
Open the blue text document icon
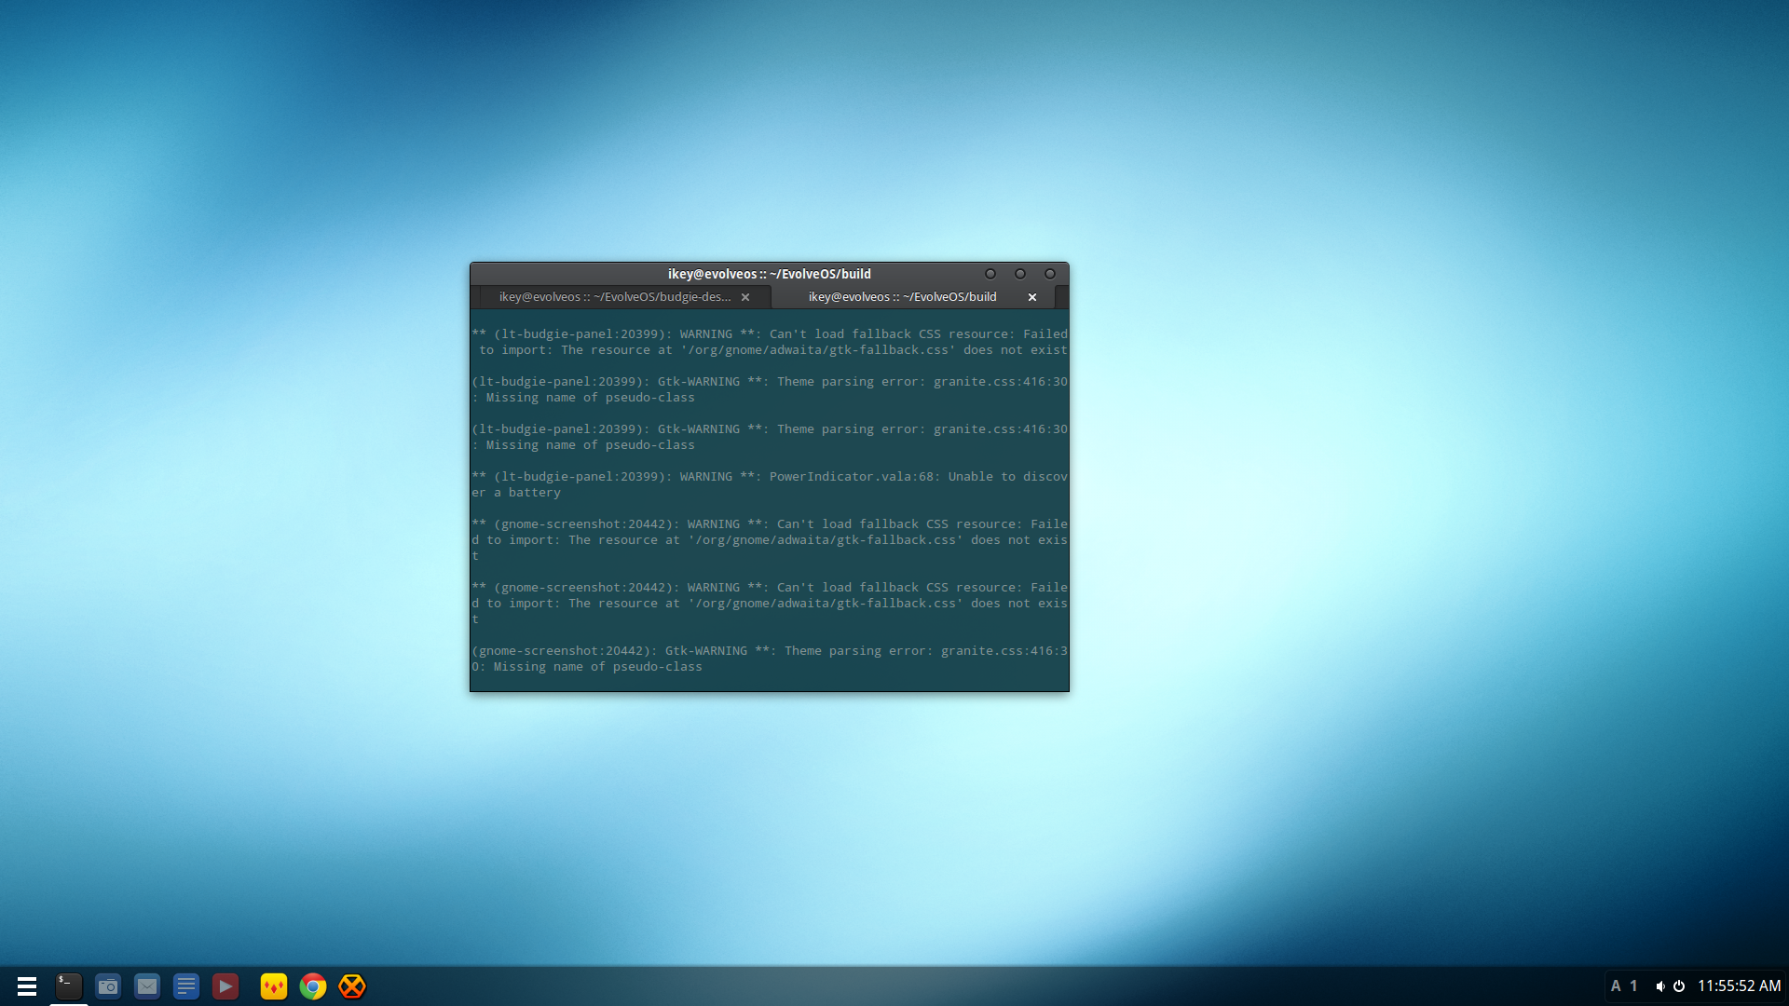click(186, 986)
